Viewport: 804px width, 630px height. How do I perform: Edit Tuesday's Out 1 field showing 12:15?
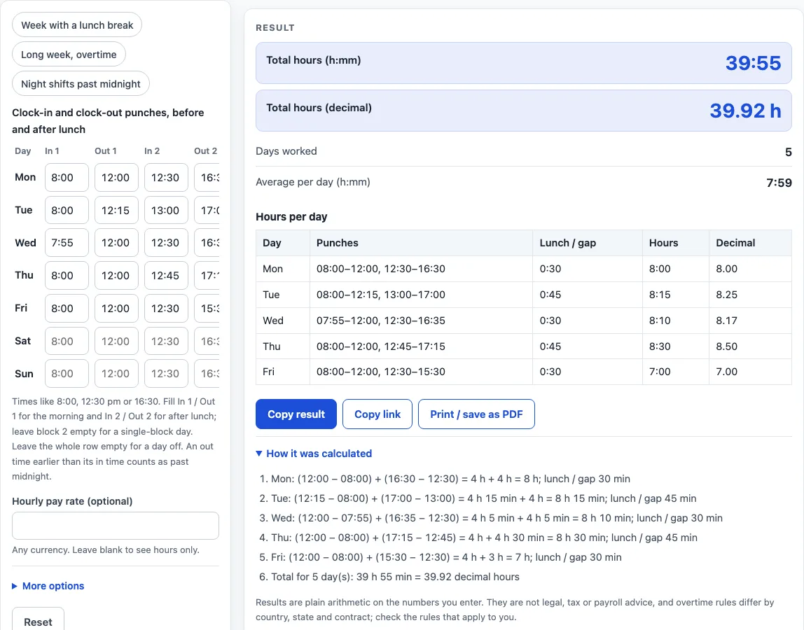tap(116, 210)
